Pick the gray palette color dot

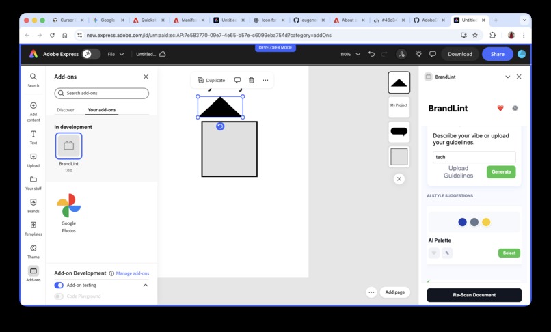point(474,222)
